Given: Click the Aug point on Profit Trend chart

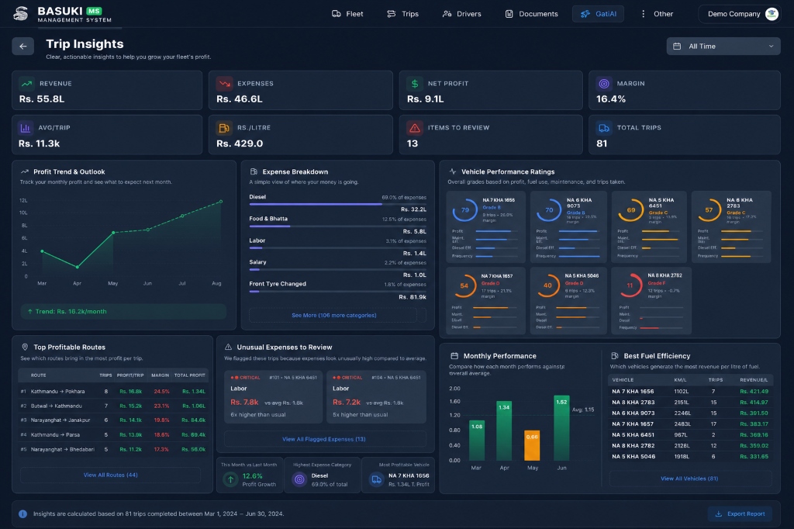Looking at the screenshot, I should [x=221, y=202].
